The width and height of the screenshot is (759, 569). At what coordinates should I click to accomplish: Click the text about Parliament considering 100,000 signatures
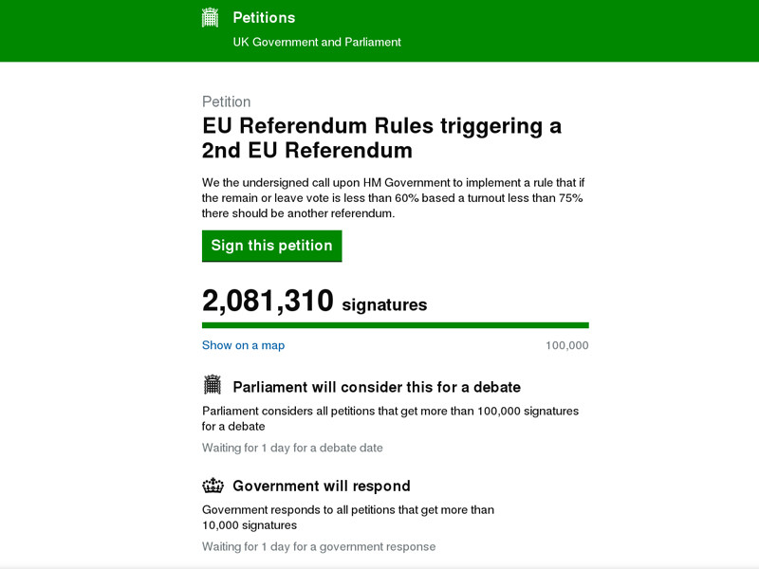point(390,418)
